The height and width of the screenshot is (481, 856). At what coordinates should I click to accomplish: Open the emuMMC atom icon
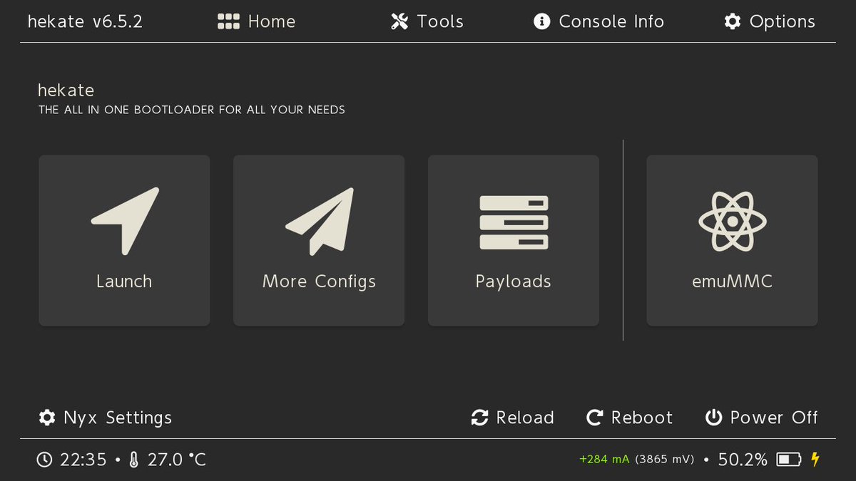(x=732, y=222)
